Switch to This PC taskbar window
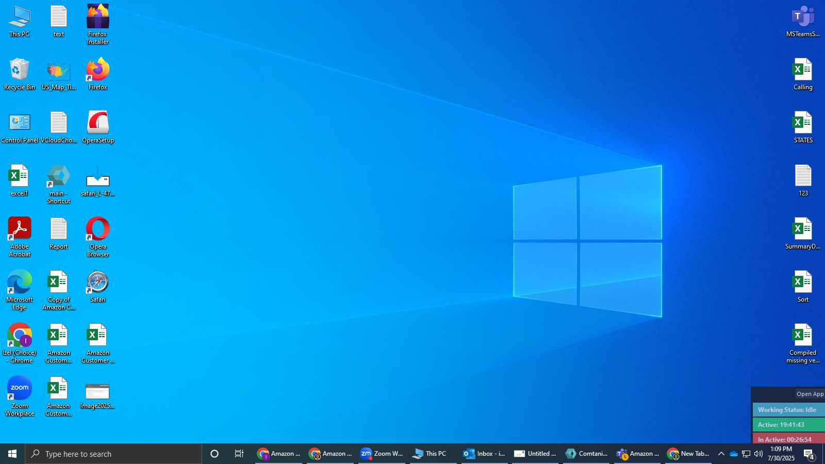 click(433, 454)
